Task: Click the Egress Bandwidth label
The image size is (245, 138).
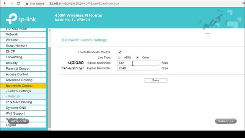Action: coord(99,63)
